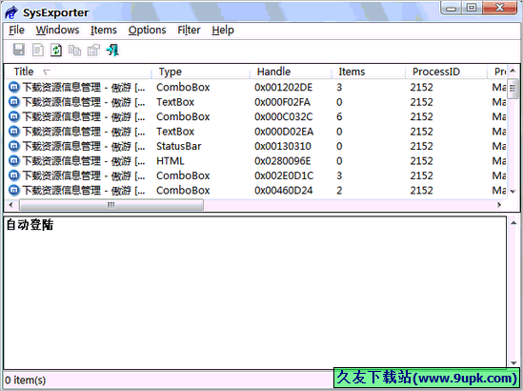Click the Maxthon icon on row 0x001202DE
This screenshot has height=391, width=523.
coord(13,88)
